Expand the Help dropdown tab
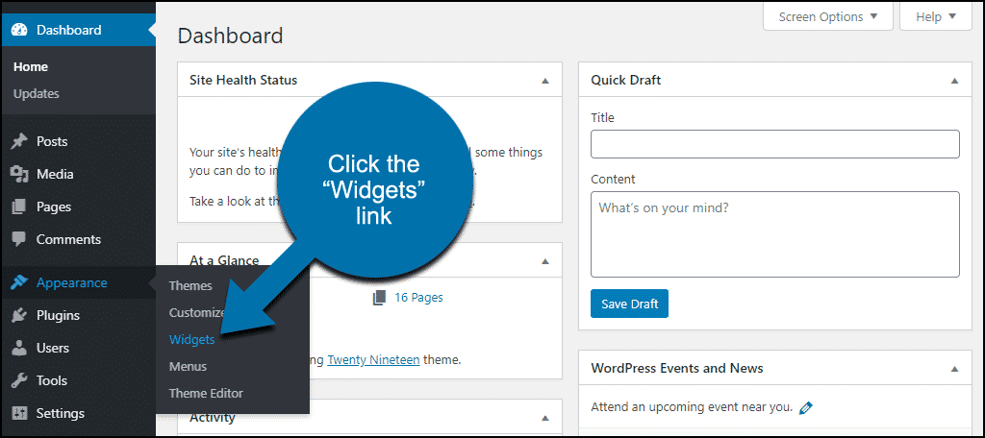The width and height of the screenshot is (985, 438). pyautogui.click(x=936, y=17)
